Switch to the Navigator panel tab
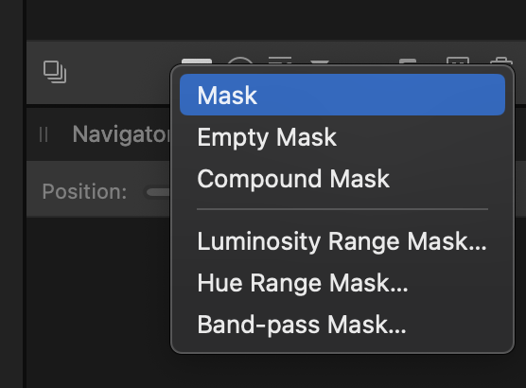The image size is (526, 388). coord(121,134)
